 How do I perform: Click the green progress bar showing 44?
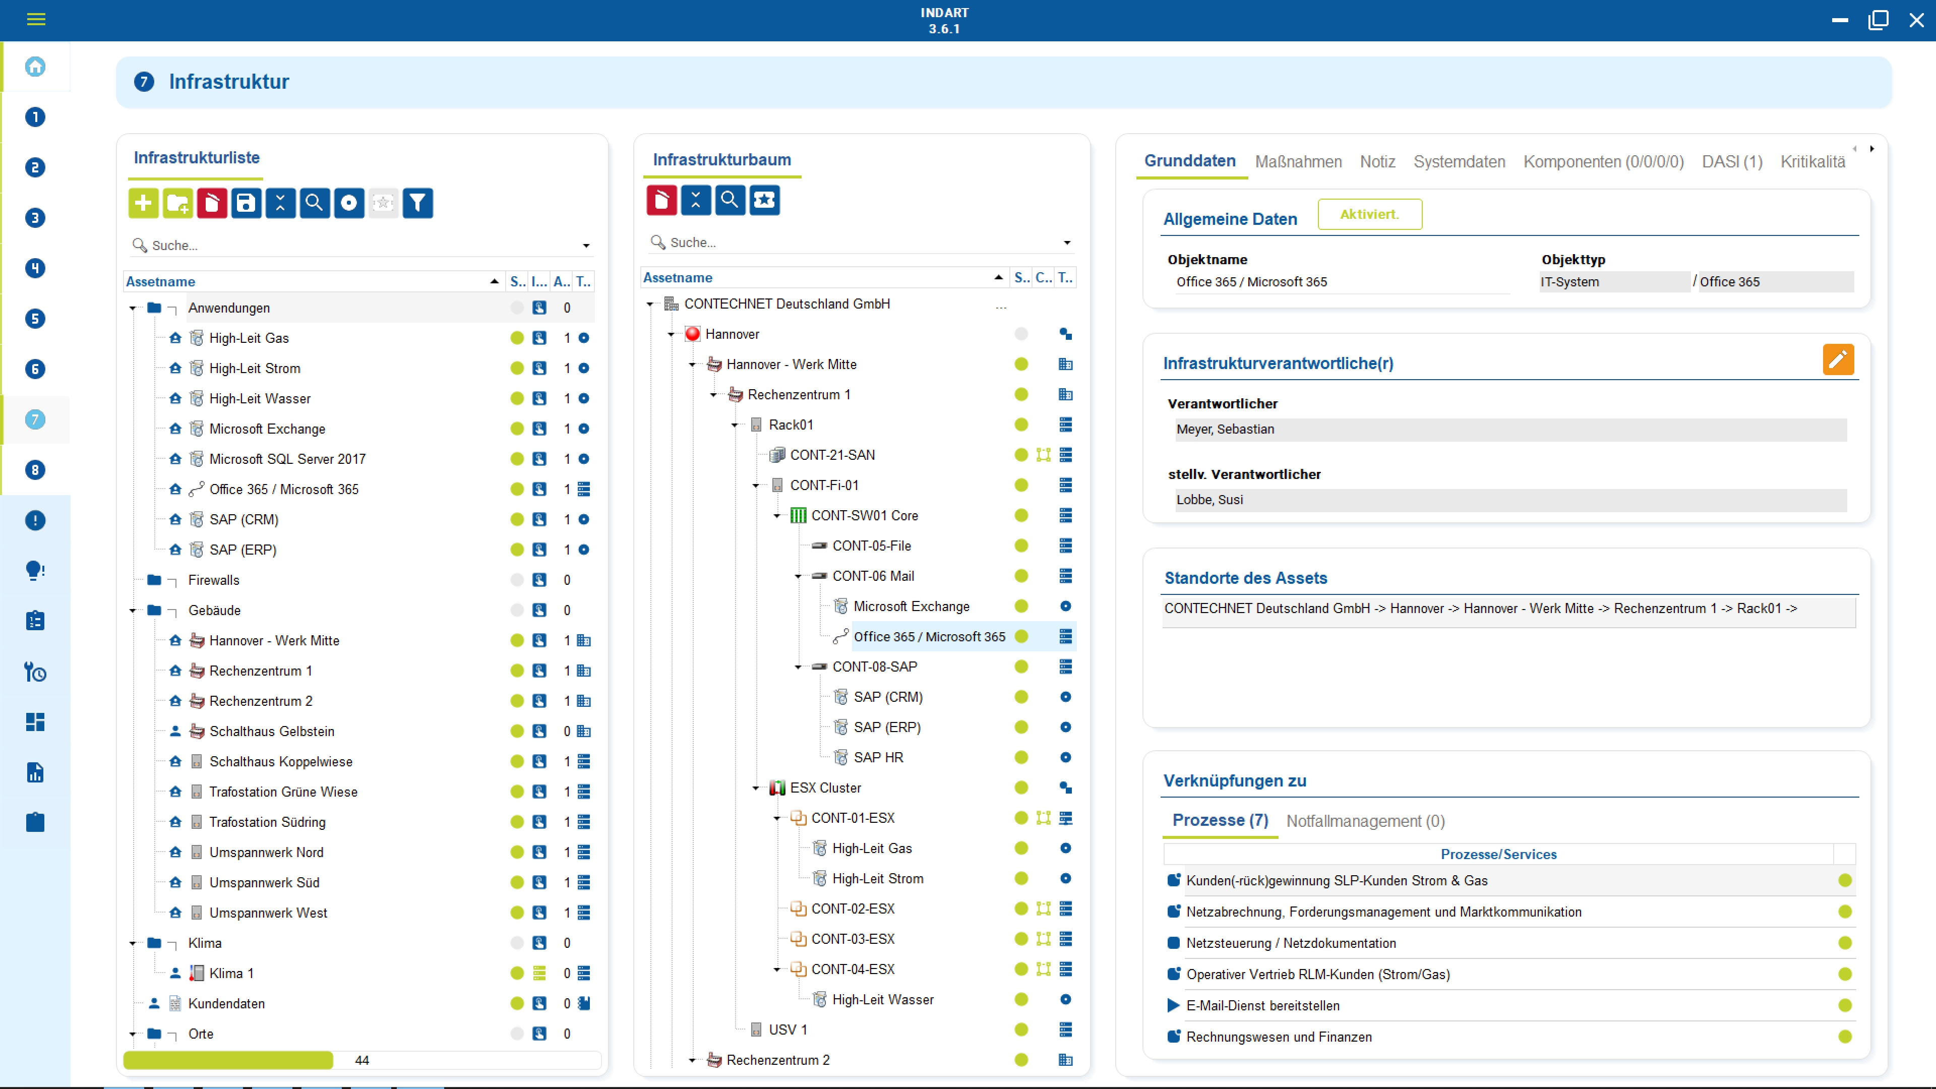(228, 1060)
